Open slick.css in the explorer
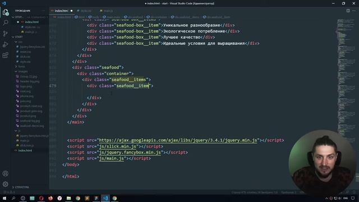The height and width of the screenshot is (202, 359). tap(25, 57)
